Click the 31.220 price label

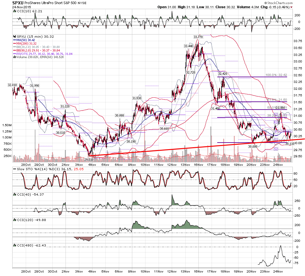65,106
